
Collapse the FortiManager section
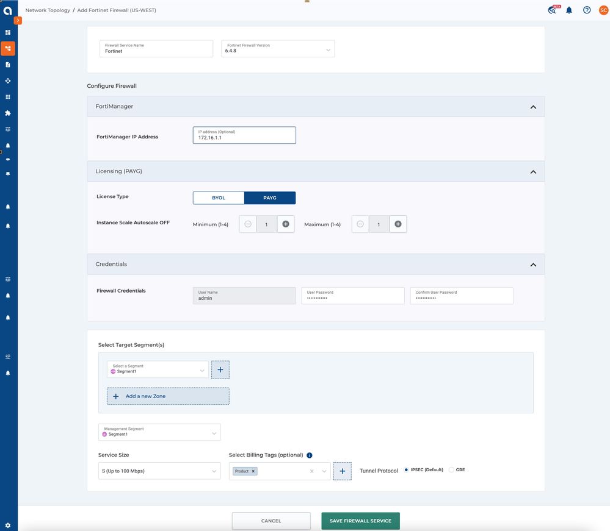tap(533, 107)
